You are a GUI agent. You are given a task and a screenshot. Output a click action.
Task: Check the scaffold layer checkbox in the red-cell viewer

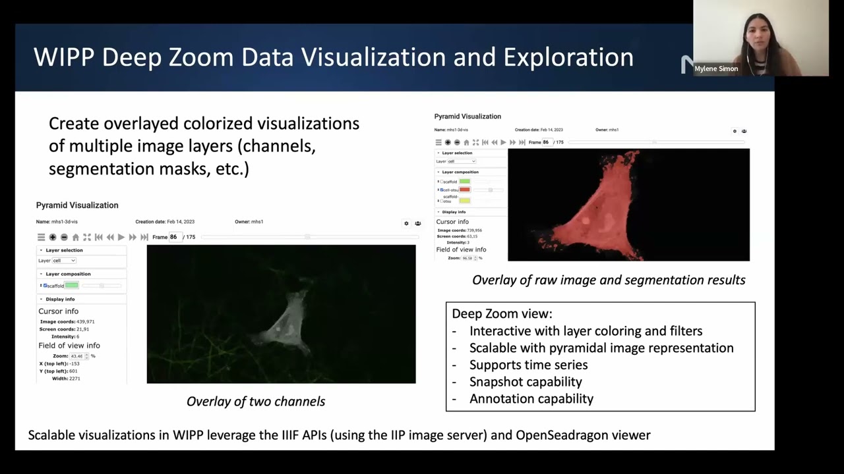coord(441,181)
